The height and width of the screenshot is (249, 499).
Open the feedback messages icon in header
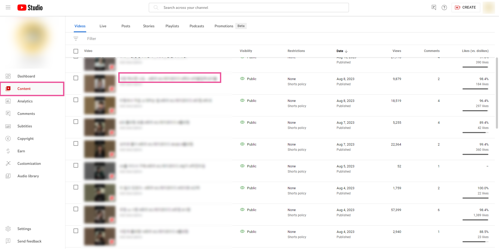click(x=434, y=8)
